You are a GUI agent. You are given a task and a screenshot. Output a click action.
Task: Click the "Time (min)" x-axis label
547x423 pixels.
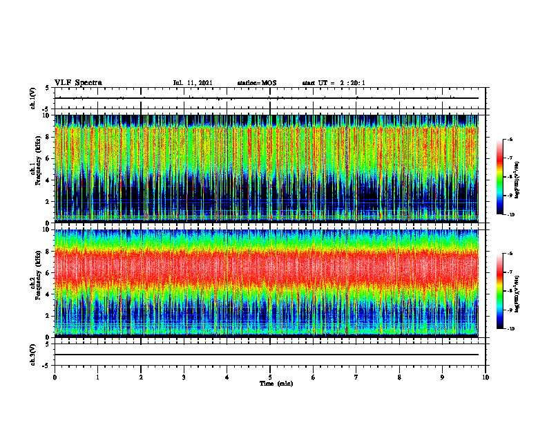[276, 384]
